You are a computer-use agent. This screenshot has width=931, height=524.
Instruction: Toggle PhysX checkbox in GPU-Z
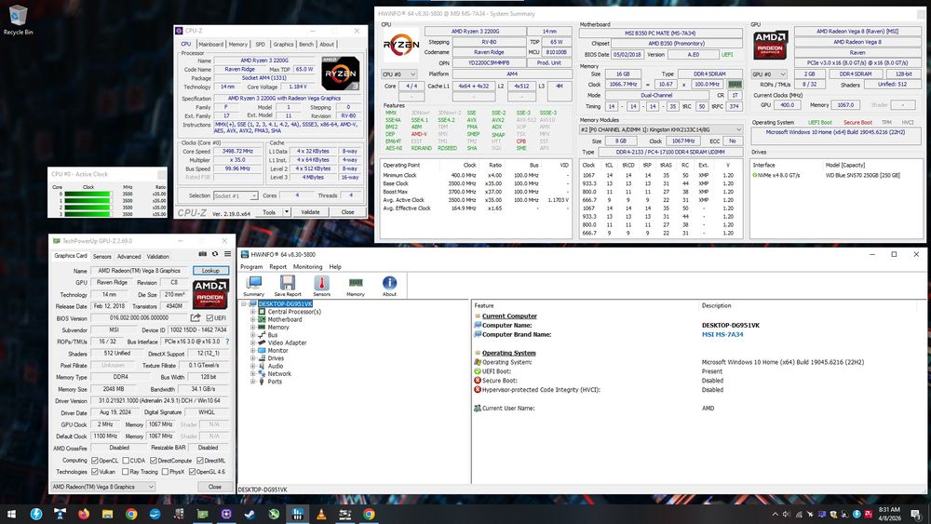click(x=165, y=472)
